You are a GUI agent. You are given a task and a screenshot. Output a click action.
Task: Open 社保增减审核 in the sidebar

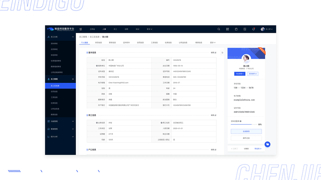coord(56,61)
